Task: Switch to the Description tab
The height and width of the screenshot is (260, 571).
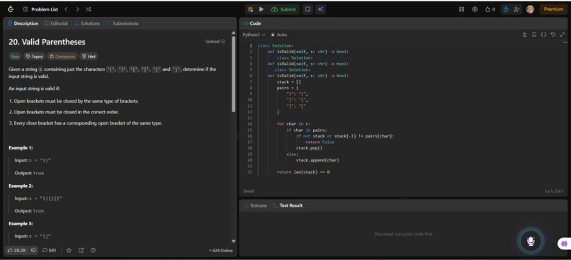Action: [x=23, y=23]
